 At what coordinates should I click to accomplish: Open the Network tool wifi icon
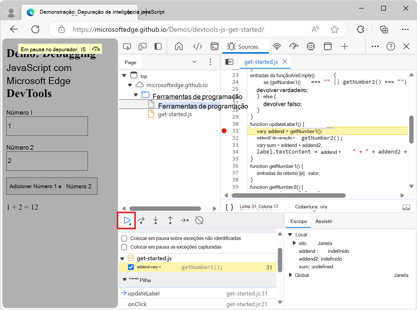pos(277,46)
